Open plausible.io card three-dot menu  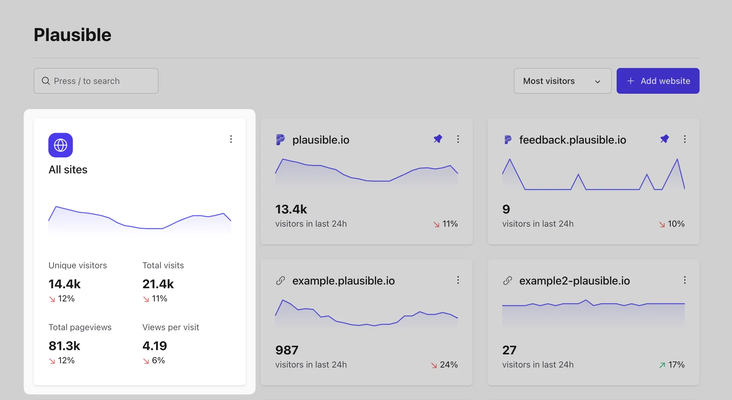[x=458, y=139]
